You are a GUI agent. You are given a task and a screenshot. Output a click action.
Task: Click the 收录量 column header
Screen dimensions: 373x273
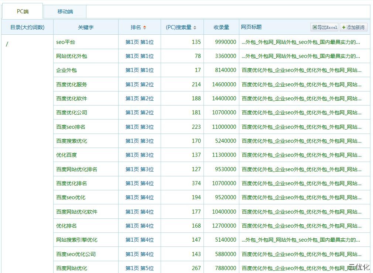click(221, 27)
